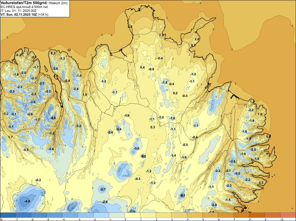Click the legend swatch between 6 and 7

click(226, 215)
